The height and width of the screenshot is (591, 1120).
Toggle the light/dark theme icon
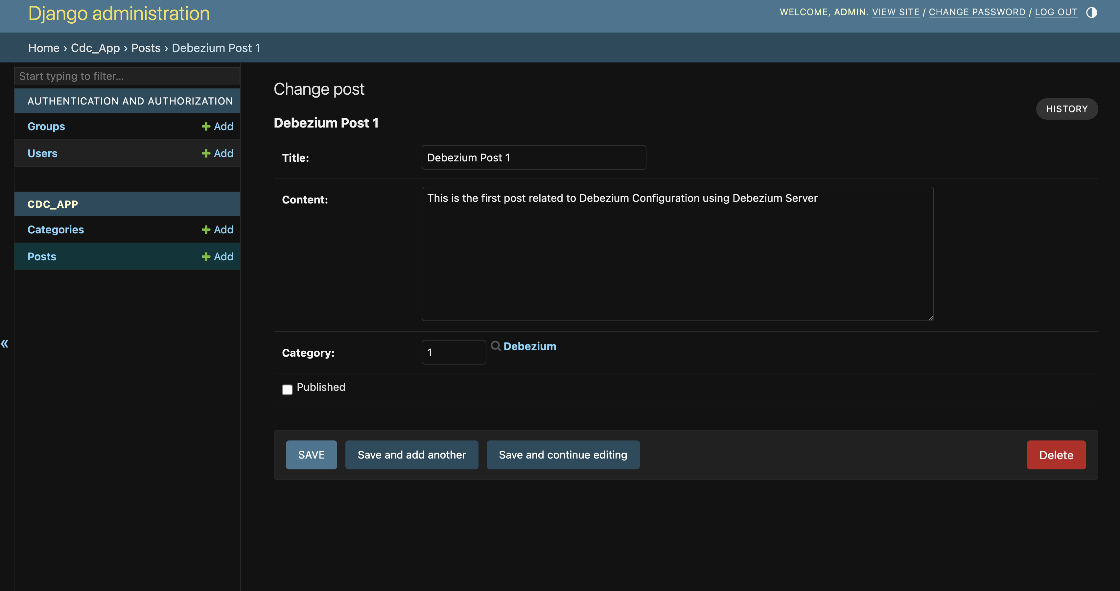point(1091,12)
